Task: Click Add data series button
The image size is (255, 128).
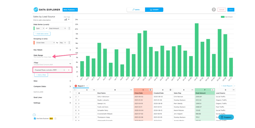Action: 42,34
